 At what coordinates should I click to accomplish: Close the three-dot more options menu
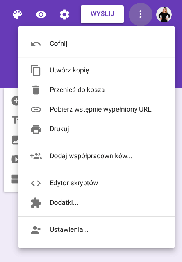[x=141, y=14]
